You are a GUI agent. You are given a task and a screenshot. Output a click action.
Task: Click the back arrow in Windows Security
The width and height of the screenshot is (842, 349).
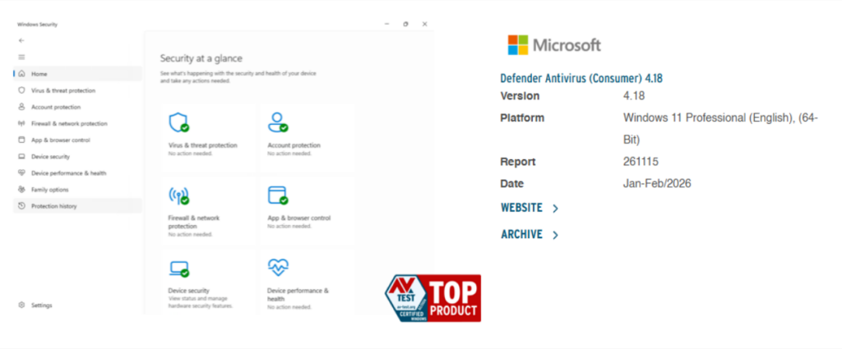coord(21,40)
